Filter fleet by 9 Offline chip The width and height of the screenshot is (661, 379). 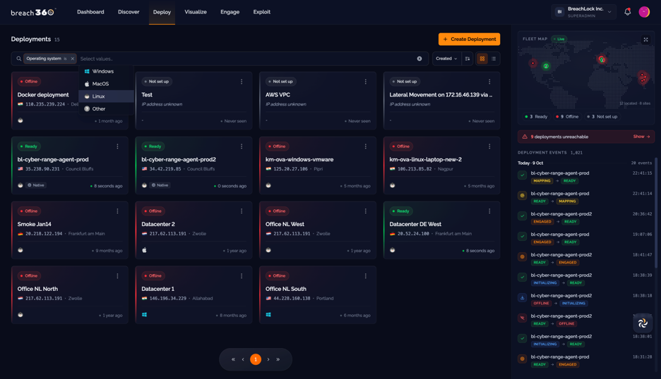(x=567, y=116)
